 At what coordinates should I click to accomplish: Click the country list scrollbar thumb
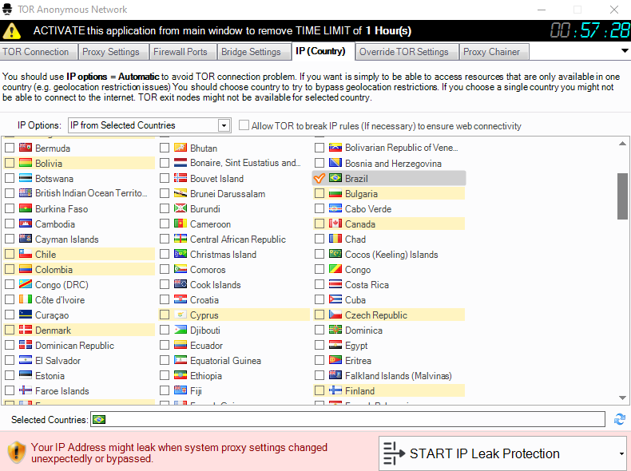[622, 196]
